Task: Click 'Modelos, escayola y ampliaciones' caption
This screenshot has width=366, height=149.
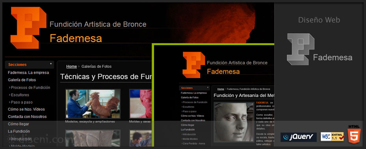Action: click(x=90, y=122)
